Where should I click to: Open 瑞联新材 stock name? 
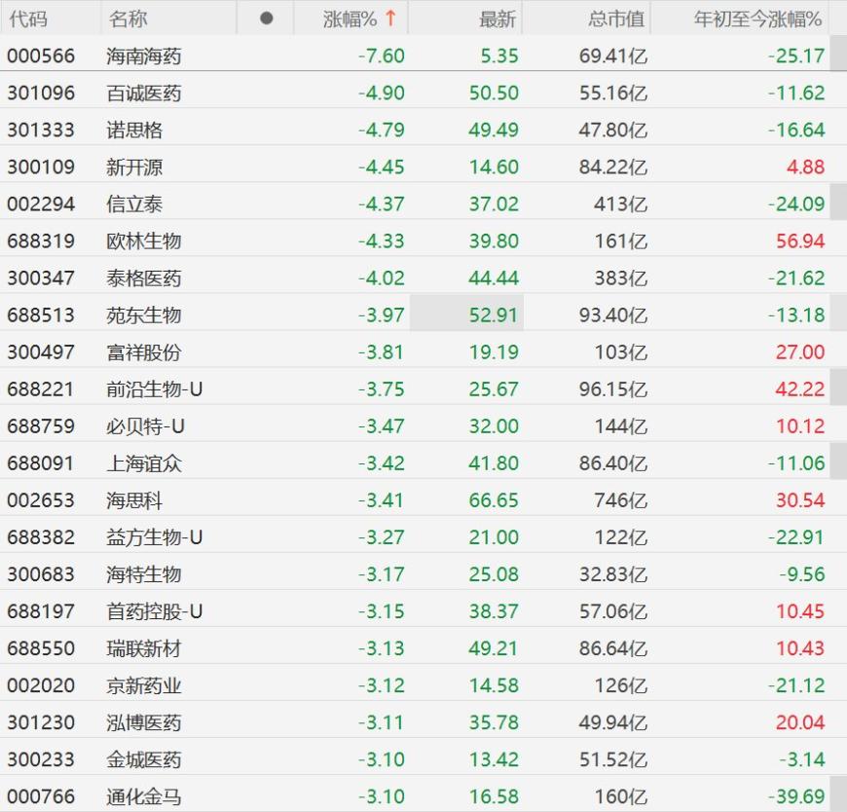point(144,648)
